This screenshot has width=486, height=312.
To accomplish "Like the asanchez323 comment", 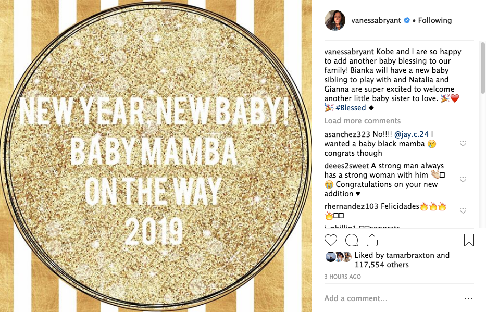I will click(463, 144).
